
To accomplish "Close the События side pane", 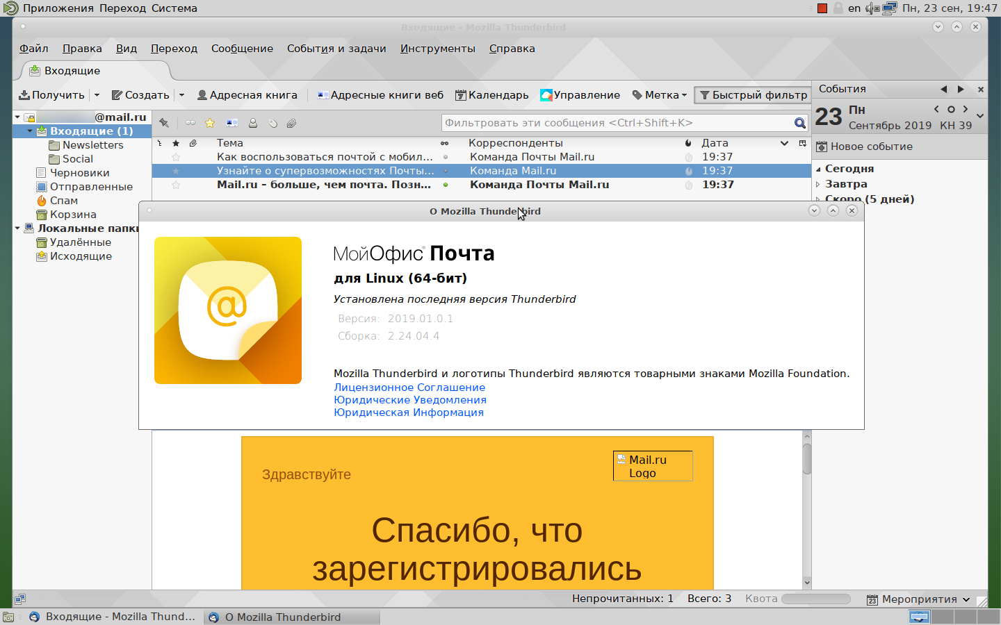I will point(981,89).
